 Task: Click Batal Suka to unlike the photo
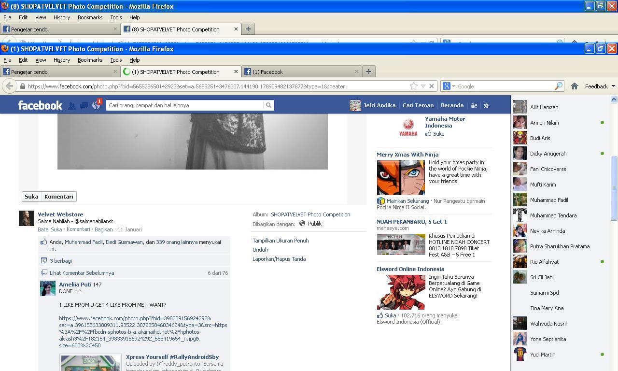(50, 229)
